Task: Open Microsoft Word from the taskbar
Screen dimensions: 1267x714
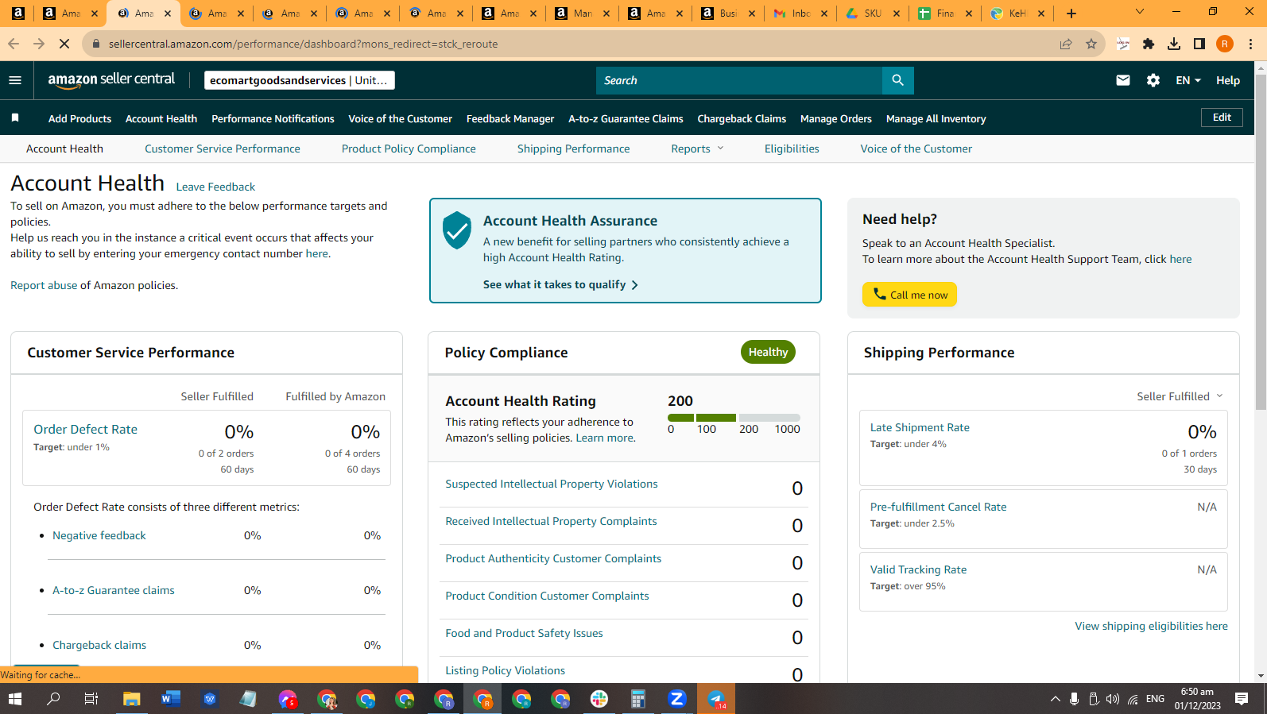Action: (x=170, y=699)
